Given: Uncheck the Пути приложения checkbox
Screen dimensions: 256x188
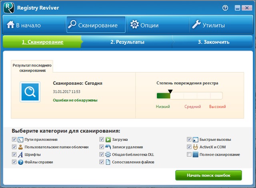Looking at the screenshot, I should (x=14, y=140).
